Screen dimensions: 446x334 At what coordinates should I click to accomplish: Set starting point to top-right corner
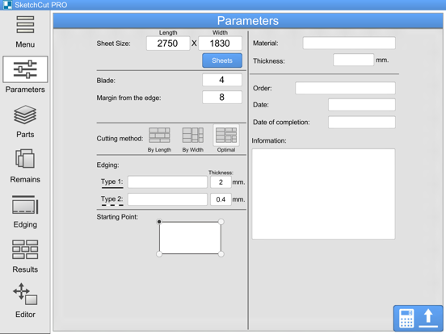(x=221, y=222)
